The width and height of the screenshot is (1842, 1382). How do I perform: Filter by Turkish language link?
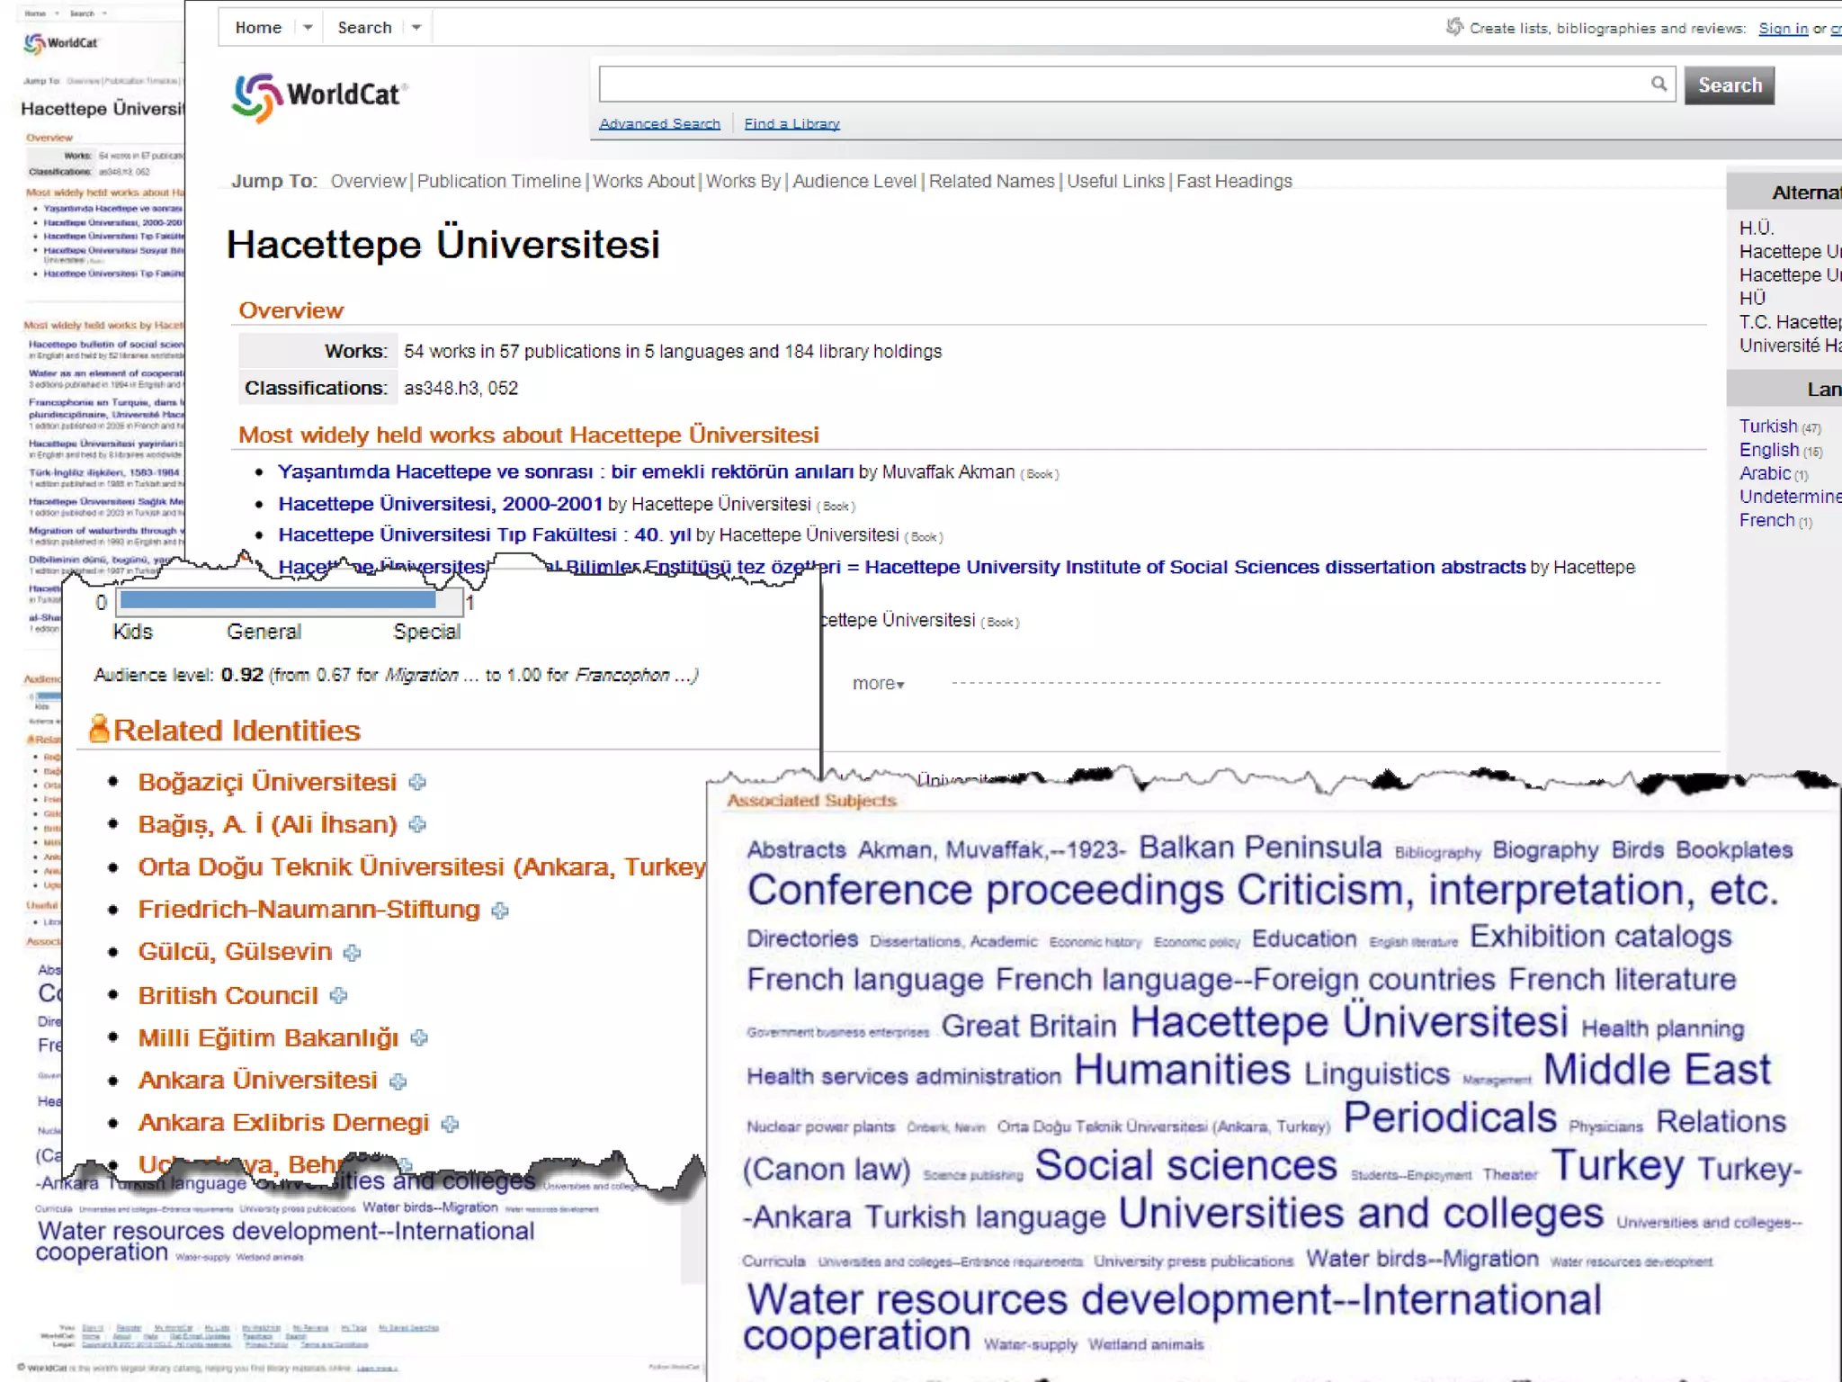point(1767,426)
